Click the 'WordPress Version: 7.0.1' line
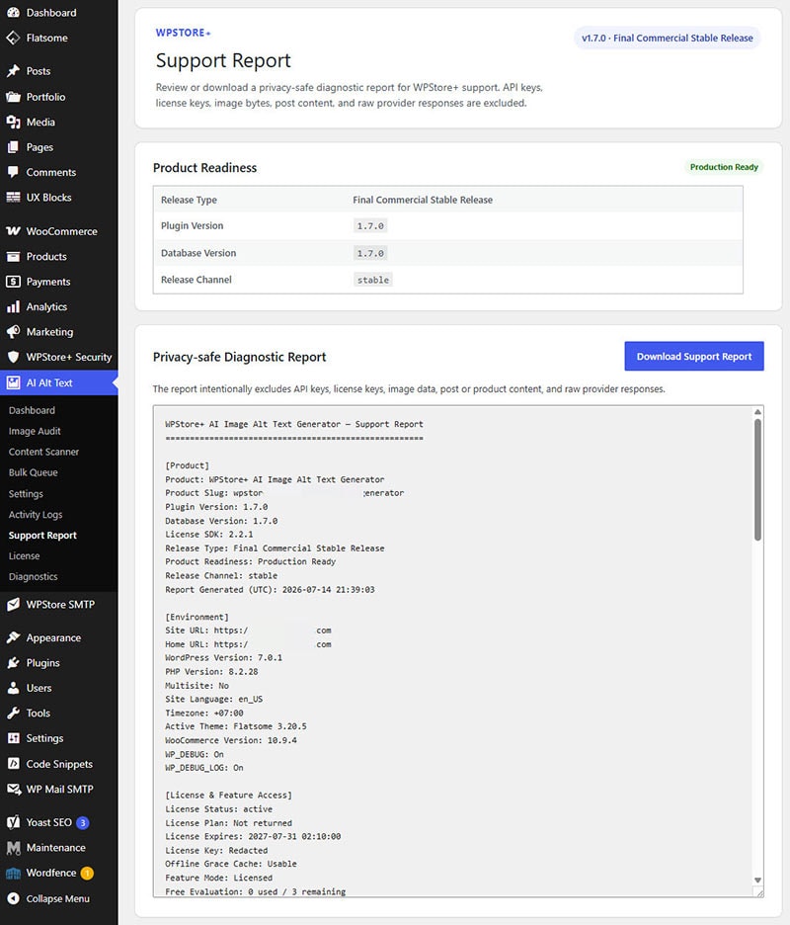 coord(223,658)
